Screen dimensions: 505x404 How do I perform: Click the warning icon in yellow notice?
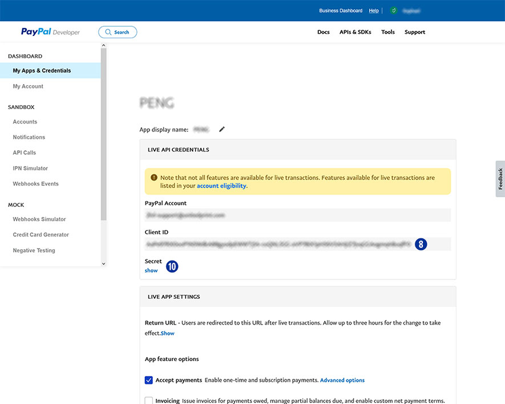coord(154,178)
